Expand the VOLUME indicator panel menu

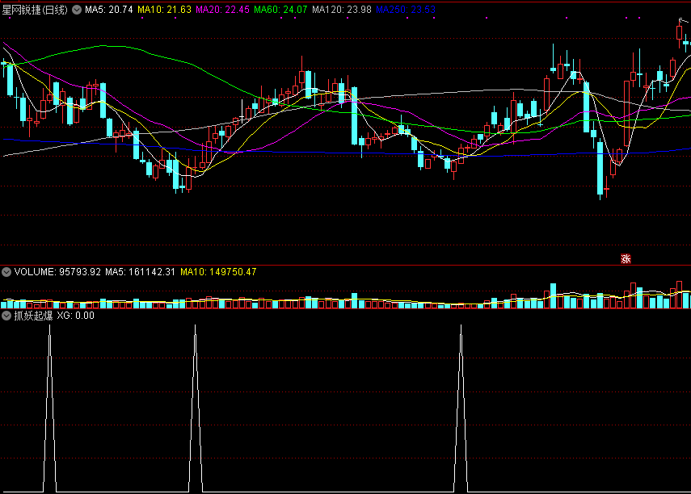(6, 272)
